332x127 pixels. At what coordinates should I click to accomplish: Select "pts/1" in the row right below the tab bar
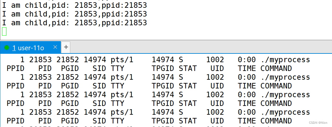pos(122,60)
